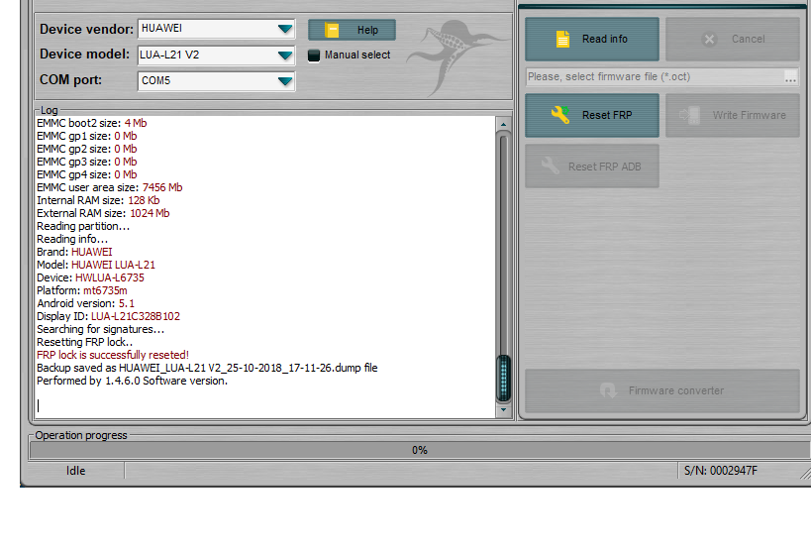Click the Display ID LUA-L21C328B102 line
Viewport: 811px width, 553px height.
point(108,316)
